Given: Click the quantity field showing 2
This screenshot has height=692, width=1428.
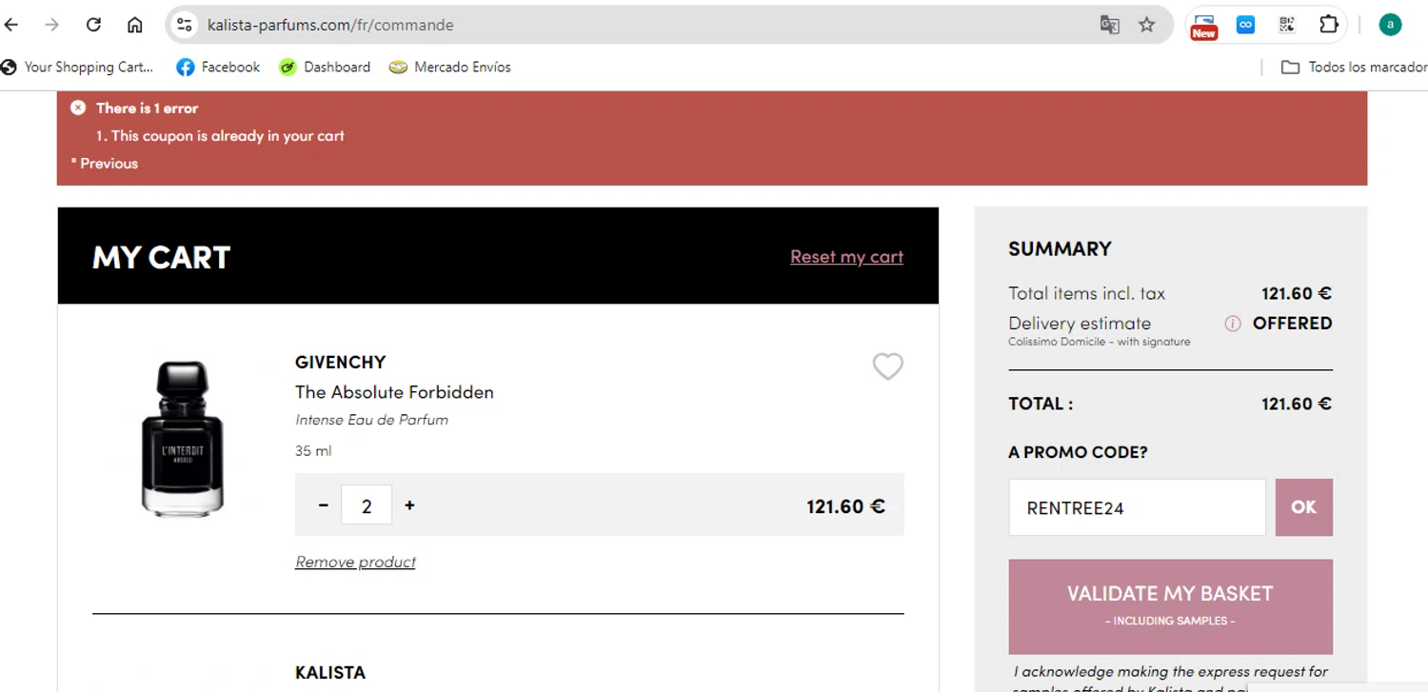Looking at the screenshot, I should (x=367, y=505).
